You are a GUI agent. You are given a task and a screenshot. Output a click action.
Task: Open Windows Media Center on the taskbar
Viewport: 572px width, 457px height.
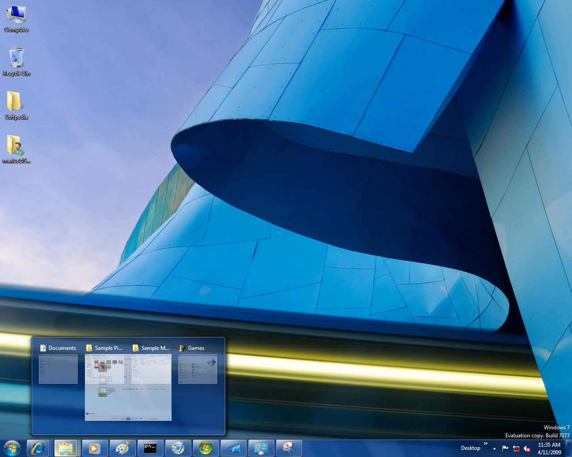206,448
